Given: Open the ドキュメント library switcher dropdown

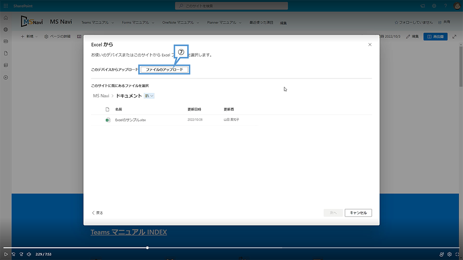Looking at the screenshot, I should tap(149, 96).
